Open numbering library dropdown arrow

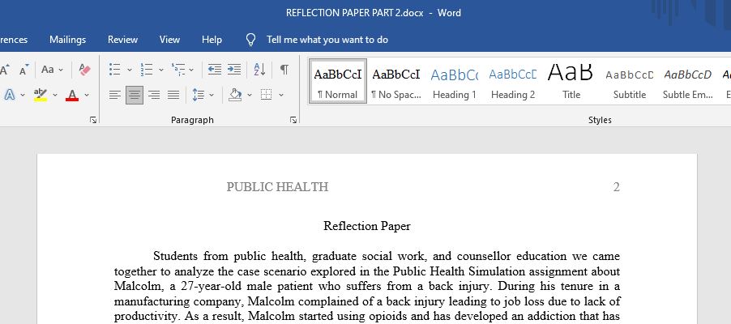[160, 70]
